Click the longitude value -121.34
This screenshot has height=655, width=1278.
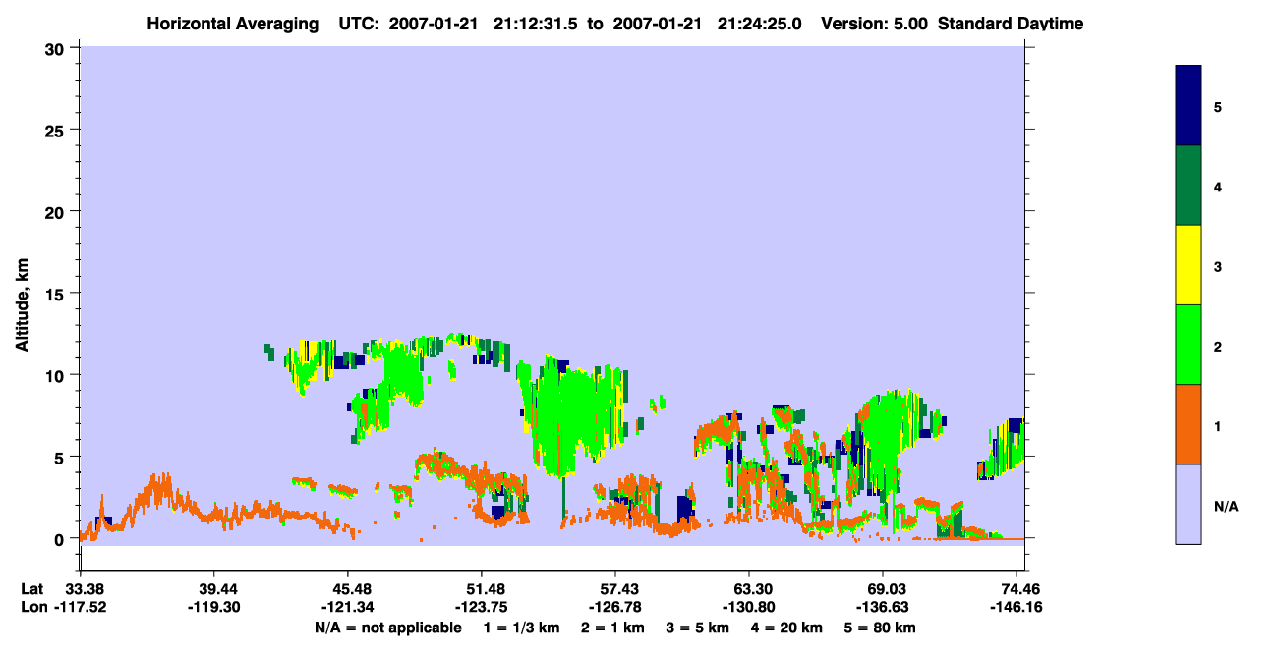(x=347, y=608)
